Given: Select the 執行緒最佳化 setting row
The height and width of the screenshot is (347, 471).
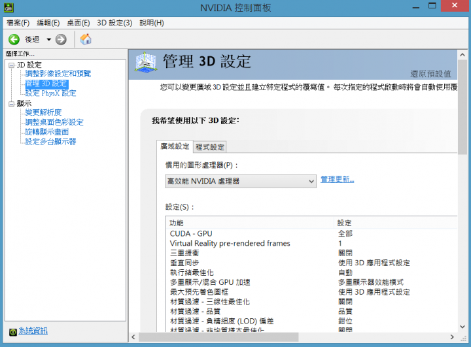Looking at the screenshot, I should pos(311,273).
